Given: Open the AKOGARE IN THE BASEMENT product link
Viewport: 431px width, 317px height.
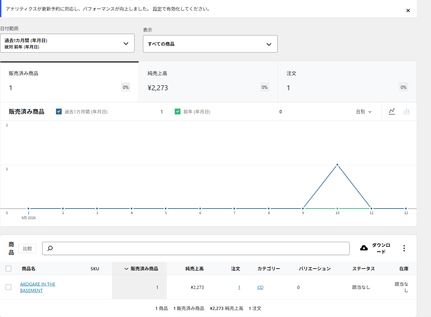Looking at the screenshot, I should point(38,287).
